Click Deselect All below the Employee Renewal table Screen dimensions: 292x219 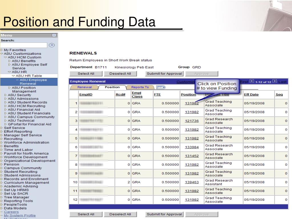point(120,214)
